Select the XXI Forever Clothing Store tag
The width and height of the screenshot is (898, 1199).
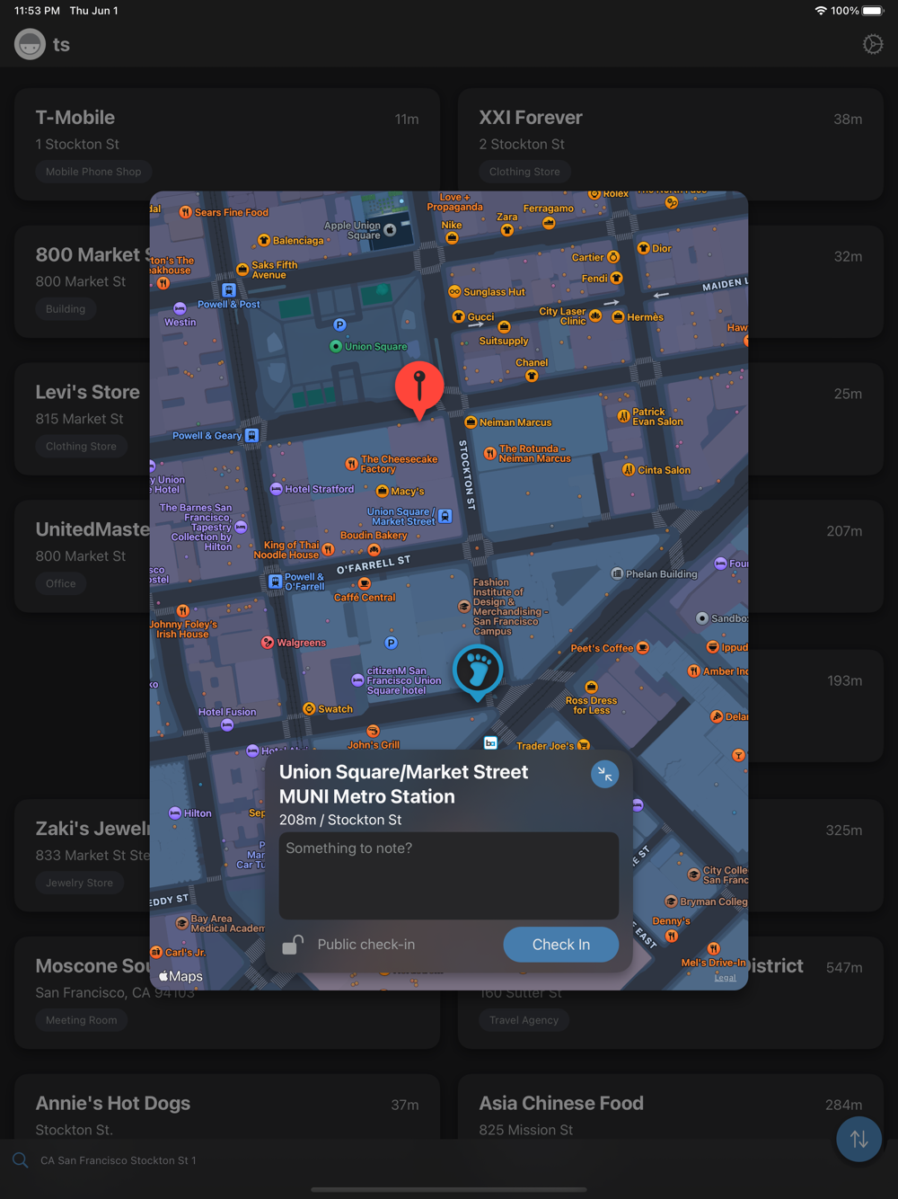click(524, 172)
